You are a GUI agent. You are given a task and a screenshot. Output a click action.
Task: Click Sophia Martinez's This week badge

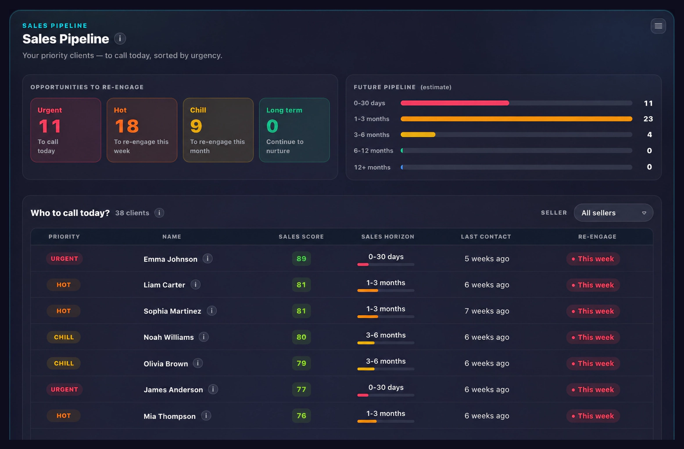pyautogui.click(x=593, y=311)
